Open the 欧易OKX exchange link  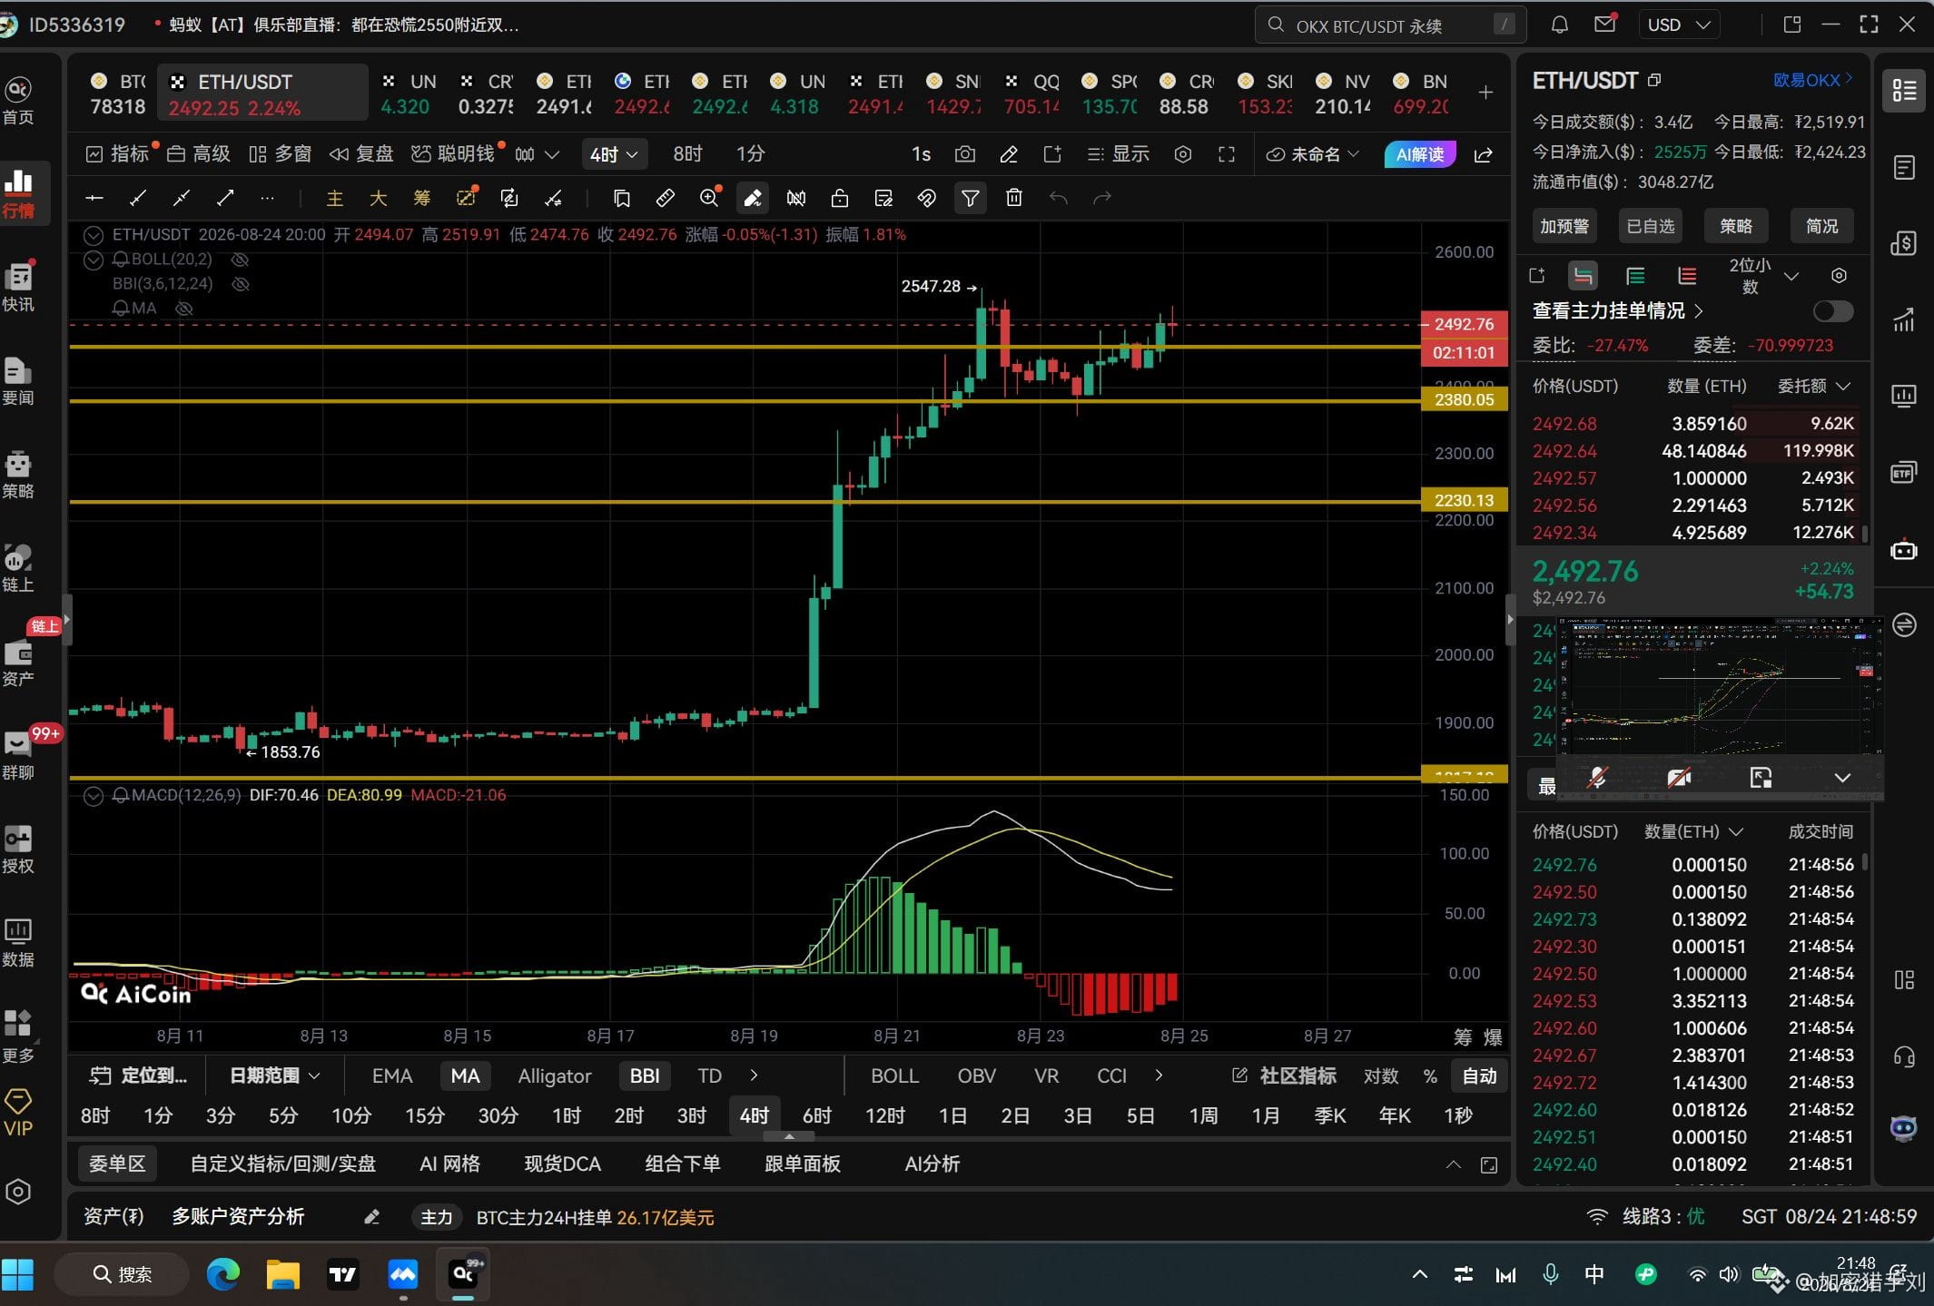click(x=1812, y=80)
